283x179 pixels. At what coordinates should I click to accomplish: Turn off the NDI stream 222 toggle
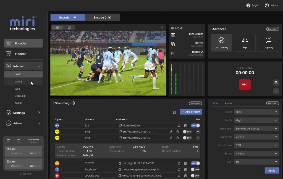(x=195, y=125)
